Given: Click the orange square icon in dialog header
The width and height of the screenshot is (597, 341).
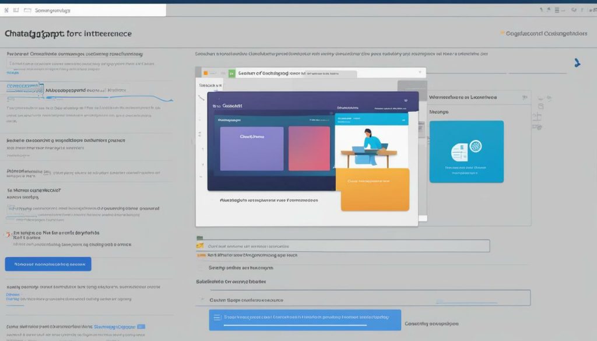Looking at the screenshot, I should [x=205, y=73].
